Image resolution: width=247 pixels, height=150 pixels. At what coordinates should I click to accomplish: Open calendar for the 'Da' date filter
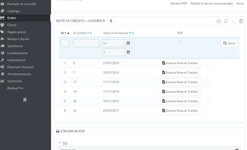coord(128,43)
